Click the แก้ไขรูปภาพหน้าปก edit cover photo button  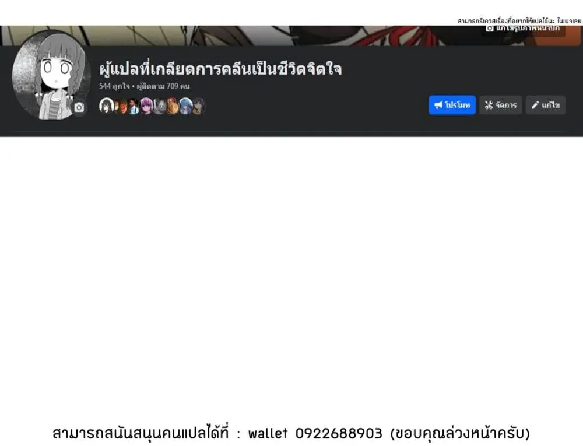point(523,29)
